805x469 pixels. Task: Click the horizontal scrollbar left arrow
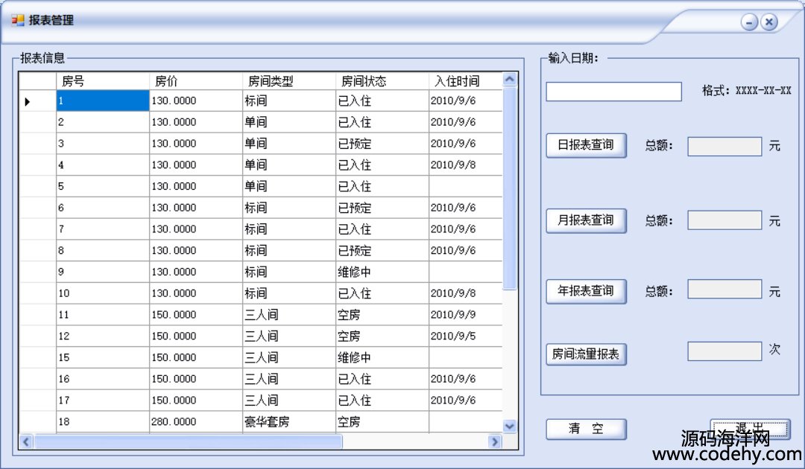(26, 441)
